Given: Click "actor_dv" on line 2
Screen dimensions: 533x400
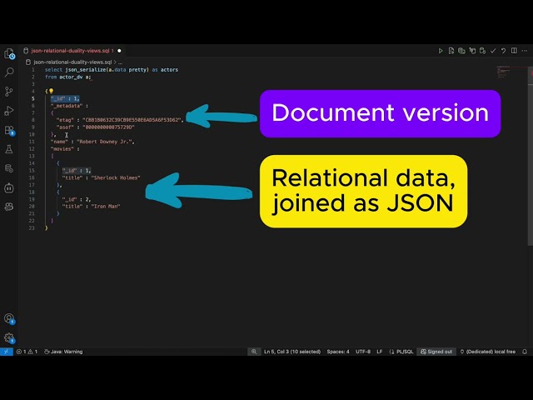Looking at the screenshot, I should coord(71,77).
